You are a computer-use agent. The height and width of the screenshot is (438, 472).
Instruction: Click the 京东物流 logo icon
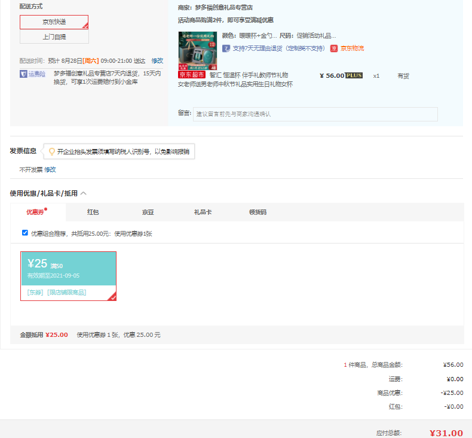pos(333,48)
